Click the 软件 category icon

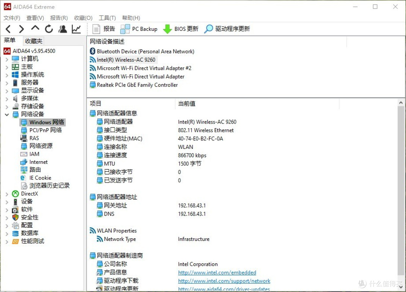(15, 210)
